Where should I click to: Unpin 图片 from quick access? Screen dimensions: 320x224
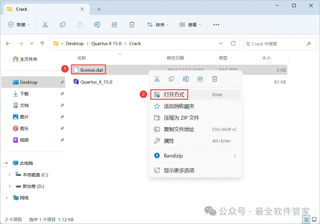pyautogui.click(x=62, y=117)
